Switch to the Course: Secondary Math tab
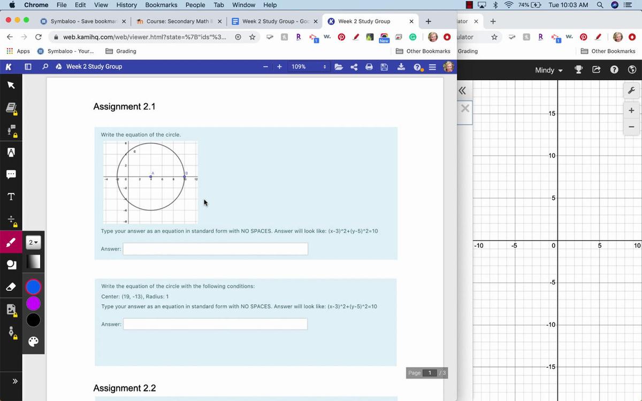642x401 pixels. tap(179, 21)
